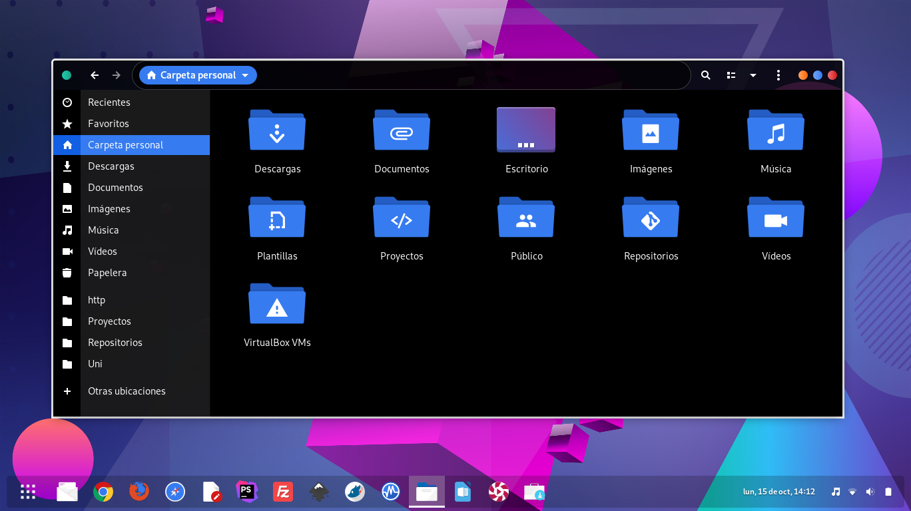This screenshot has width=911, height=511.
Task: Click the green dot window button
Action: pos(67,75)
